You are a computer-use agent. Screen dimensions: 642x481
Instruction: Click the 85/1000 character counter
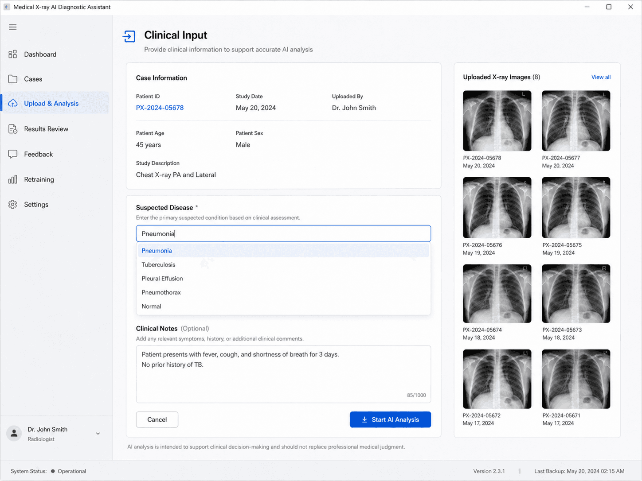pos(416,395)
